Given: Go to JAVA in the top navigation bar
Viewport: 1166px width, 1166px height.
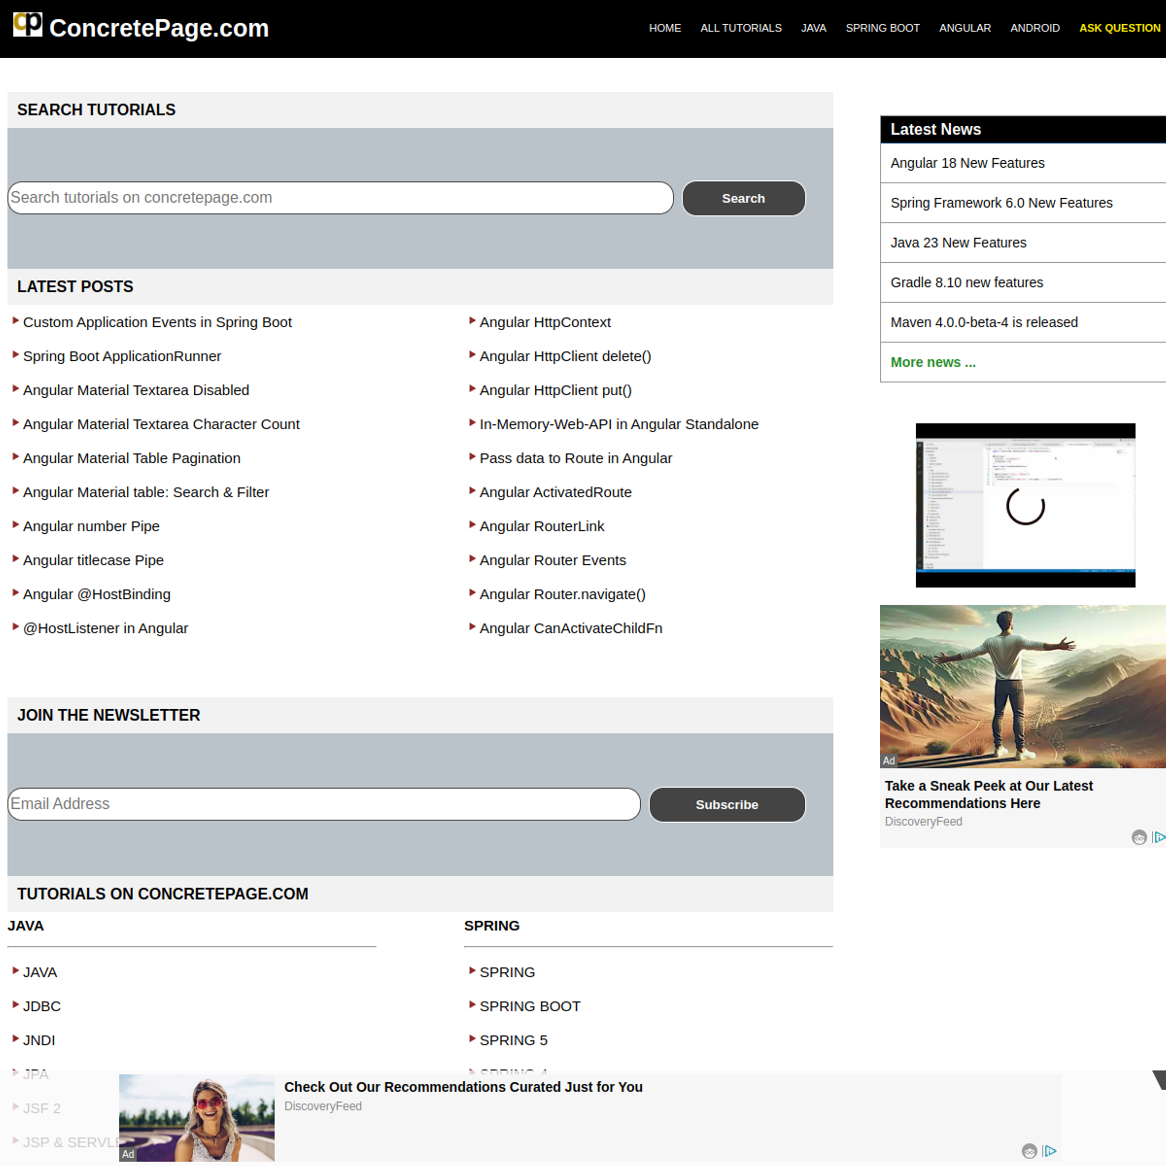Looking at the screenshot, I should click(813, 28).
